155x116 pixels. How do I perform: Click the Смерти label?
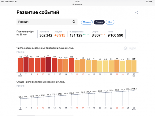click(95, 32)
